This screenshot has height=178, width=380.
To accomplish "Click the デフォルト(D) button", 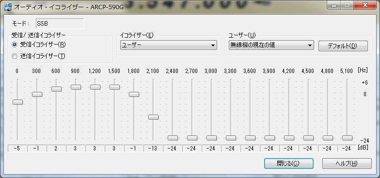I will (x=343, y=46).
